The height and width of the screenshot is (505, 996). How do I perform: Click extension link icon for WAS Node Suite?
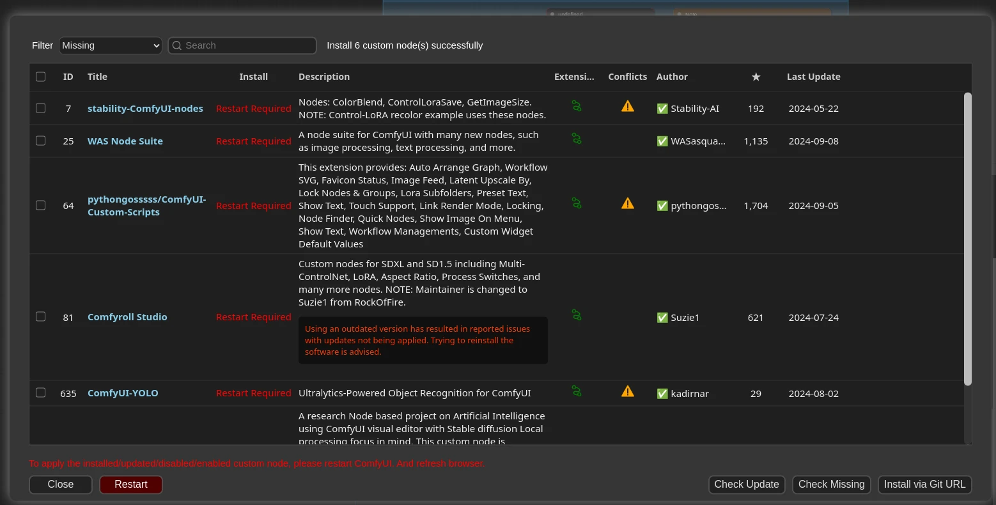click(577, 139)
